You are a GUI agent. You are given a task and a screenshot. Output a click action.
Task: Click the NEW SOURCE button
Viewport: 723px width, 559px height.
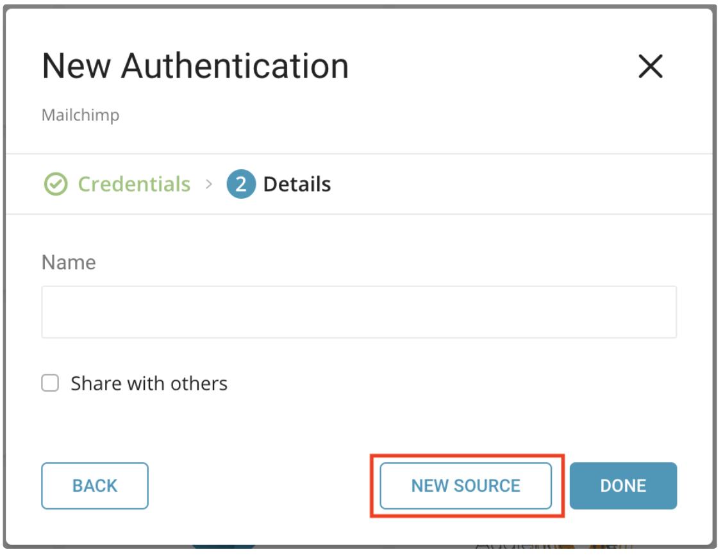coord(465,486)
